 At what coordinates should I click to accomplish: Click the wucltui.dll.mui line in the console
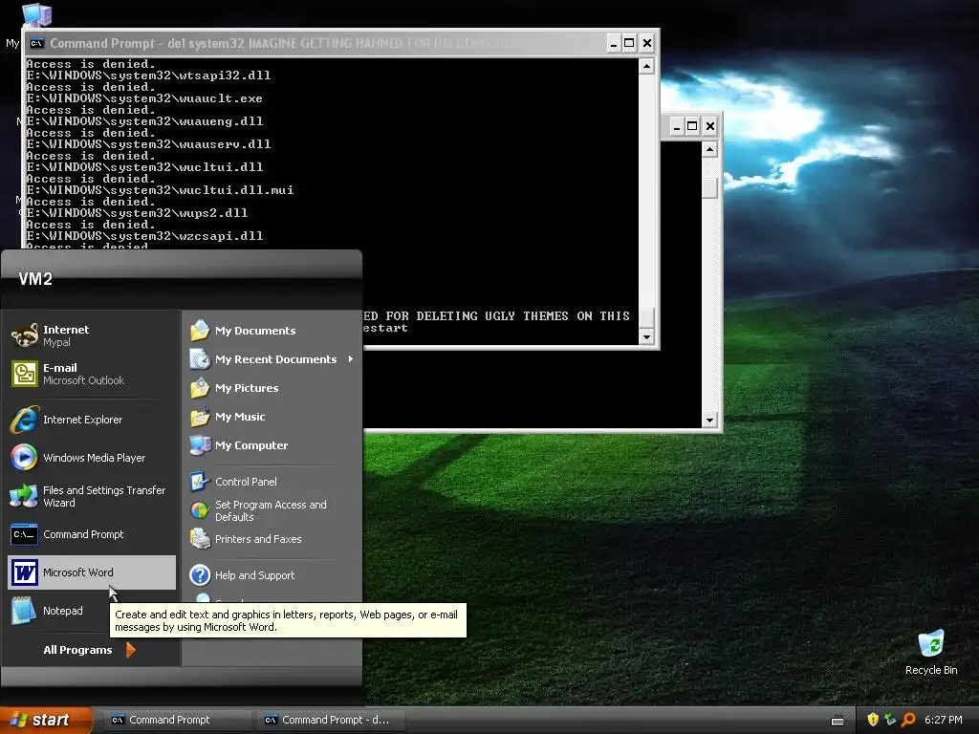(160, 190)
